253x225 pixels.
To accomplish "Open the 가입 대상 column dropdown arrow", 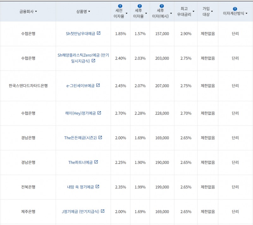I will point(212,12).
